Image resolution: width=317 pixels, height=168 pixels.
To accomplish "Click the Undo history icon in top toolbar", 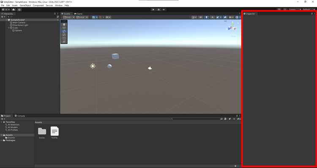I will (x=279, y=9).
